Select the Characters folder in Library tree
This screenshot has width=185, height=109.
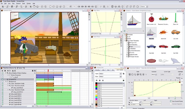pyautogui.click(x=133, y=49)
